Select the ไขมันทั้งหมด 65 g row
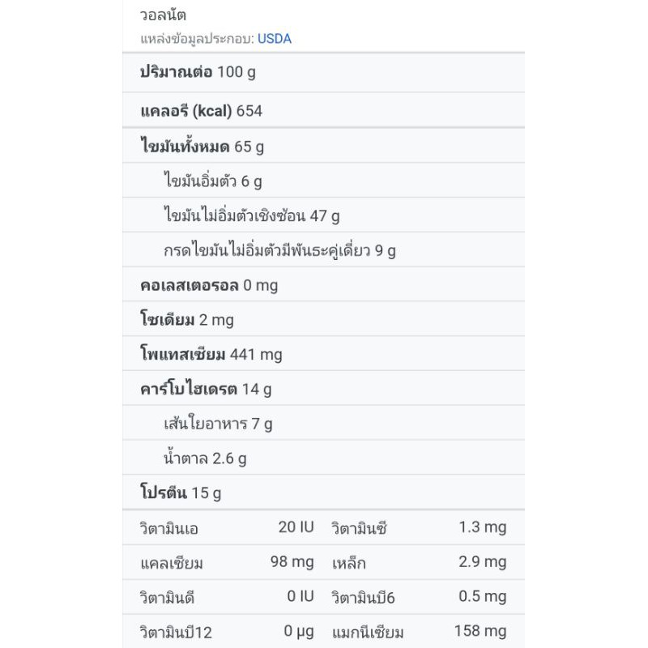Image resolution: width=648 pixels, height=648 pixels. [x=202, y=147]
